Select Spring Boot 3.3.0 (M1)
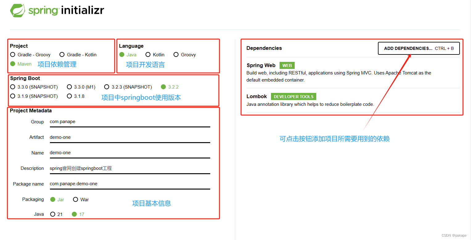The image size is (471, 240). pyautogui.click(x=81, y=87)
